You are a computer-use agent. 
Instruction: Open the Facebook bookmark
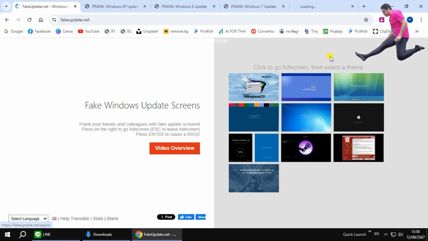39,31
